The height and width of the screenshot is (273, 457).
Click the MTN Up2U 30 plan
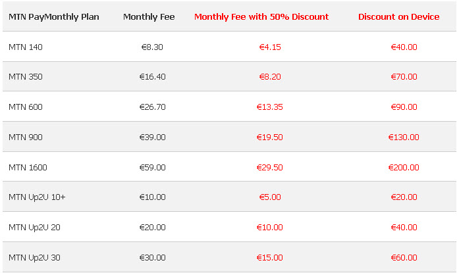coord(34,257)
